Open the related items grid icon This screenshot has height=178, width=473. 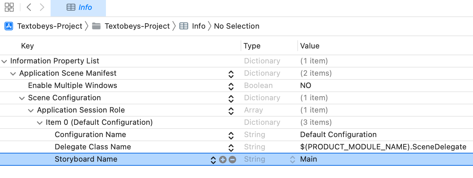click(9, 7)
